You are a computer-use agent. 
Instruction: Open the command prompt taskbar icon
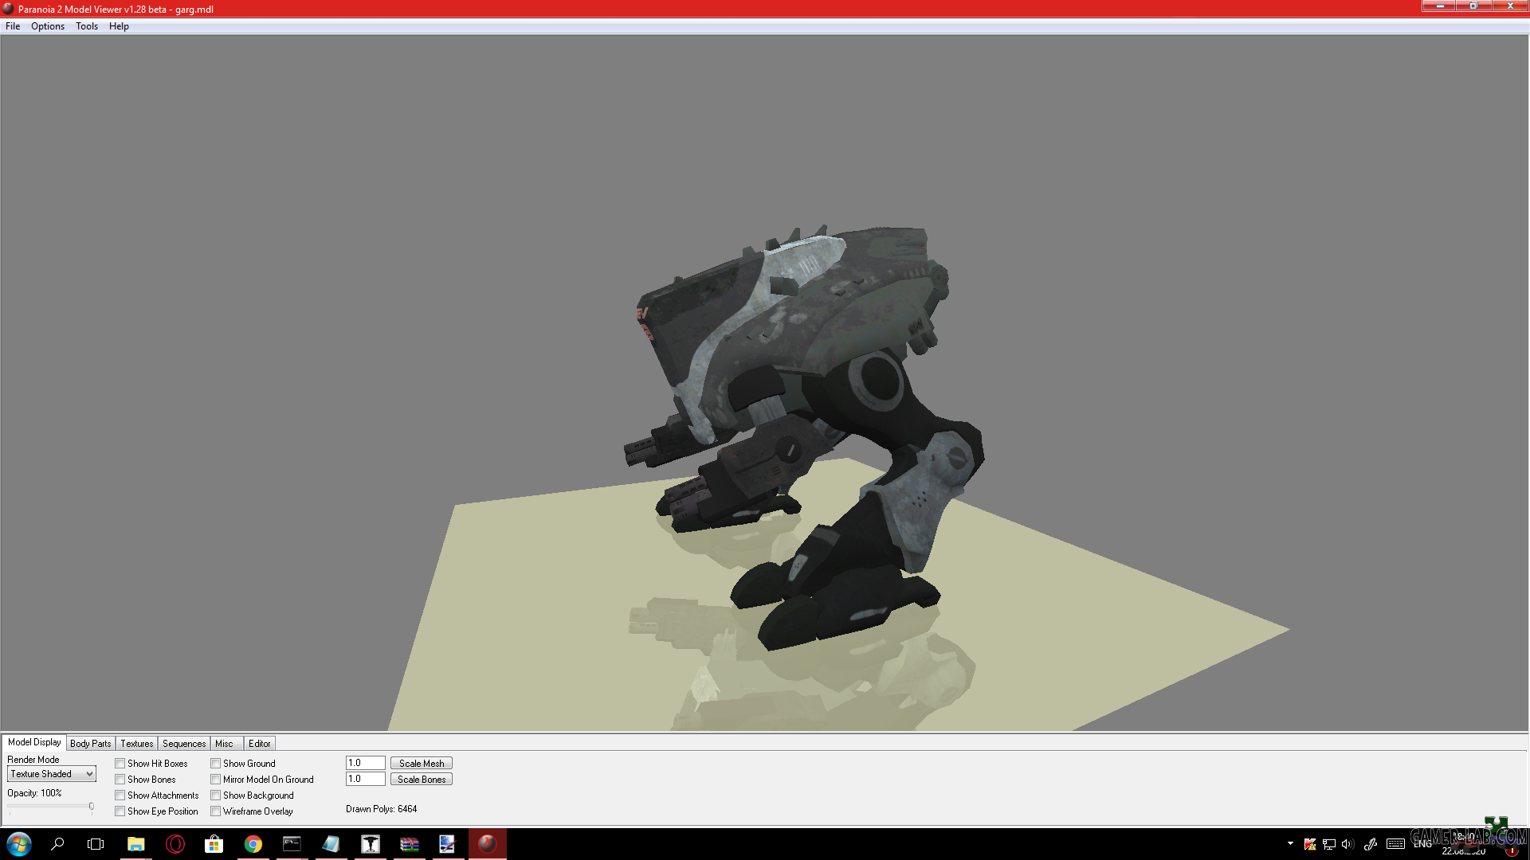coord(292,844)
